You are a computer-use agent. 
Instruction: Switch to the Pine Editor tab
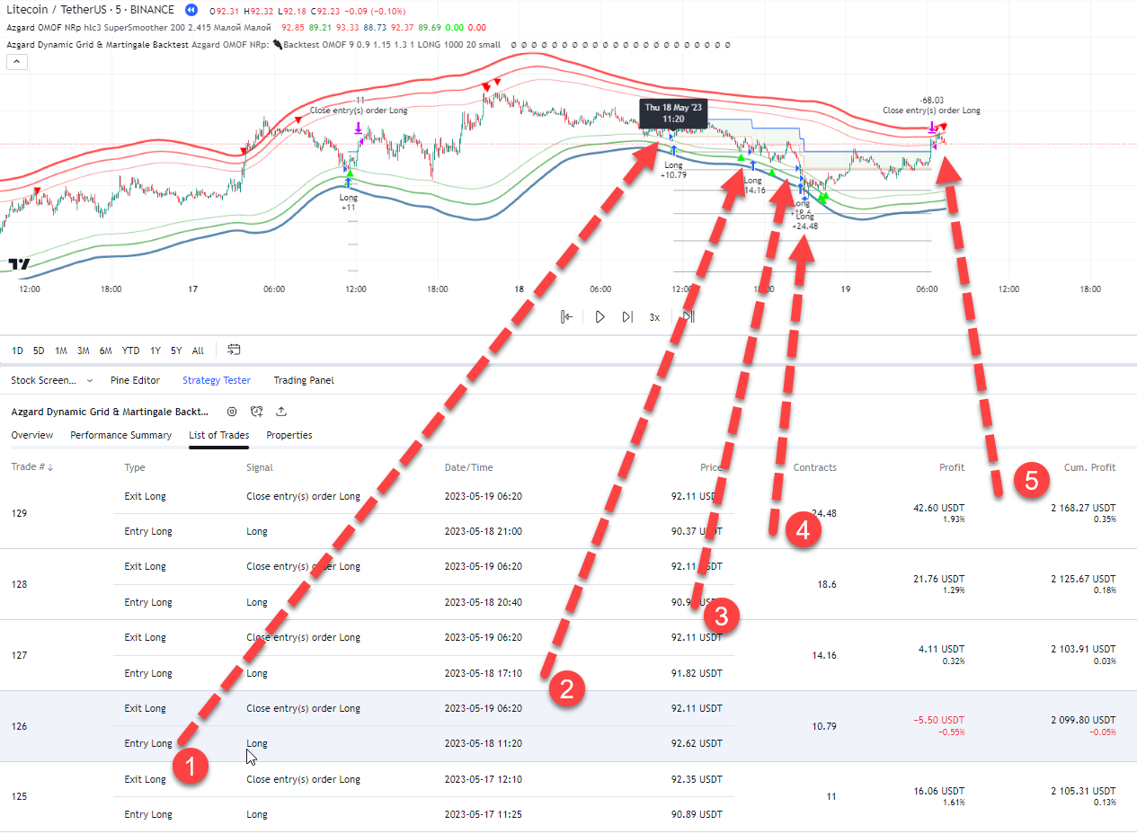pyautogui.click(x=135, y=380)
